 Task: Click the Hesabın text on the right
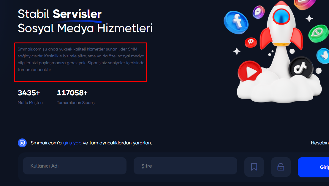click(320, 143)
